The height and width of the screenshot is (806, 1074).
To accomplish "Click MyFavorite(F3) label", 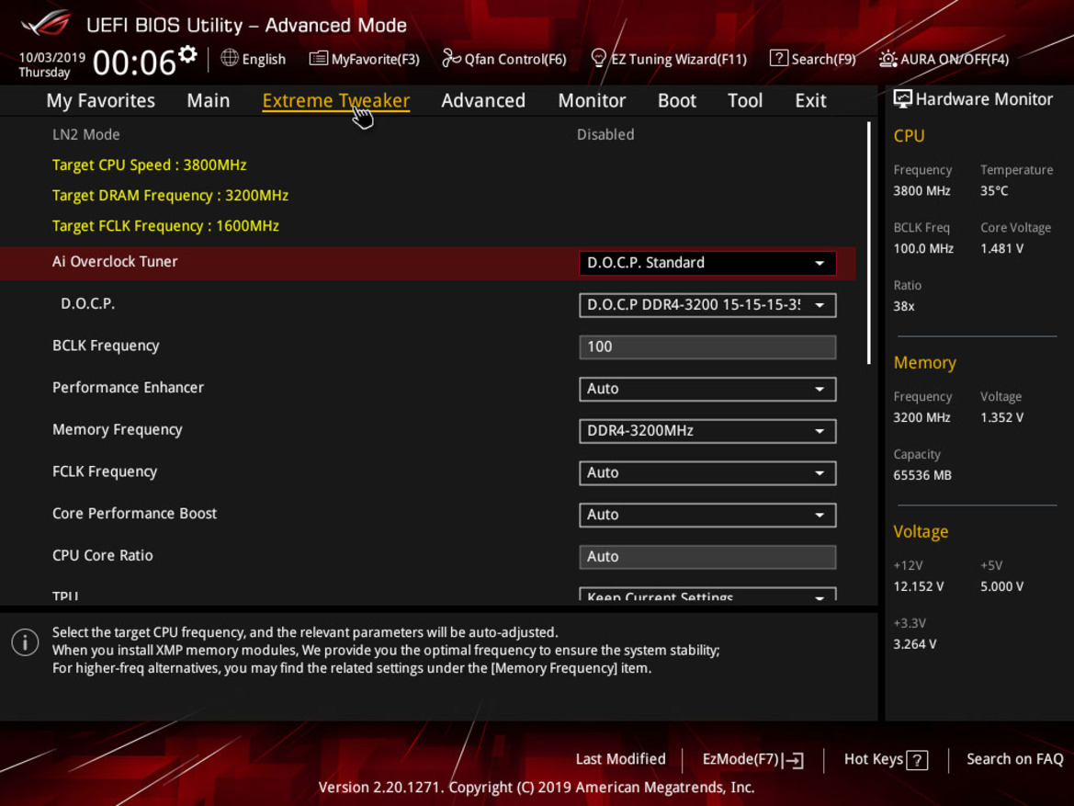I will point(376,60).
